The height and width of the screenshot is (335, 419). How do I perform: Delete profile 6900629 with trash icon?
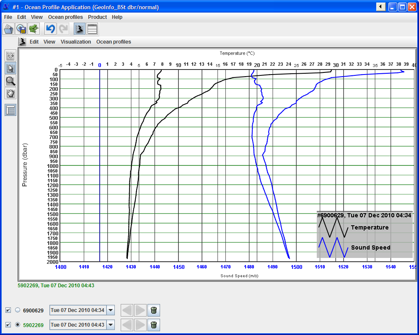coord(154,310)
